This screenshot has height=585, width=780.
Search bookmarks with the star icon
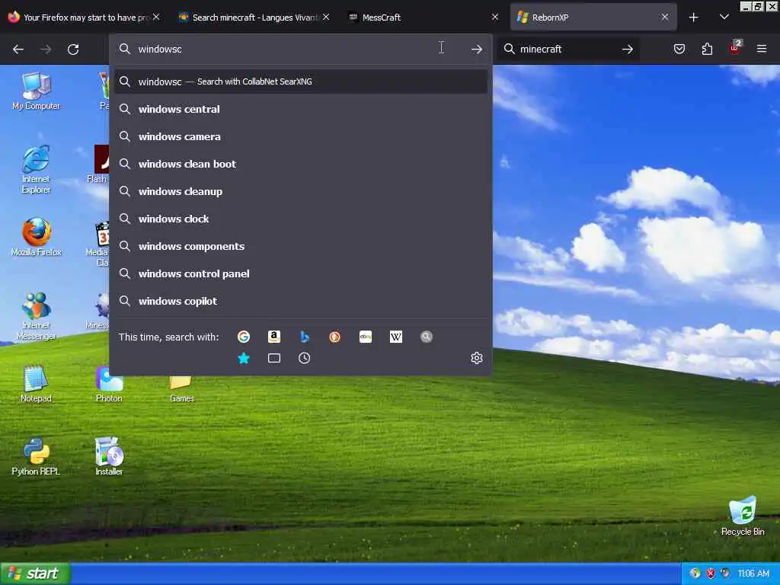(x=243, y=358)
